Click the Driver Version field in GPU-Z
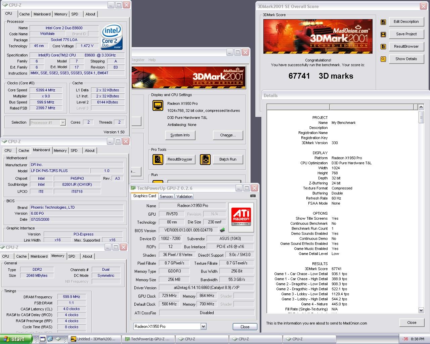This screenshot has width=430, height=344. pyautogui.click(x=207, y=288)
